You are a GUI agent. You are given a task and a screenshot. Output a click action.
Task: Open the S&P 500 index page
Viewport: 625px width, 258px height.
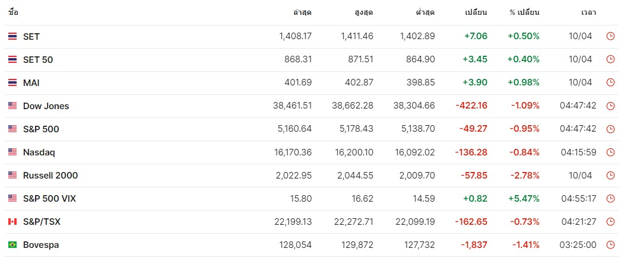[41, 129]
